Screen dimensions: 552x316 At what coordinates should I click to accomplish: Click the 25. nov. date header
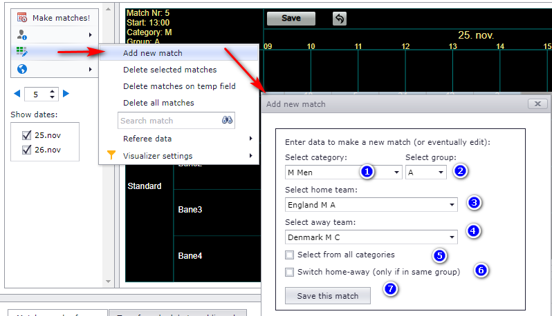click(x=476, y=35)
